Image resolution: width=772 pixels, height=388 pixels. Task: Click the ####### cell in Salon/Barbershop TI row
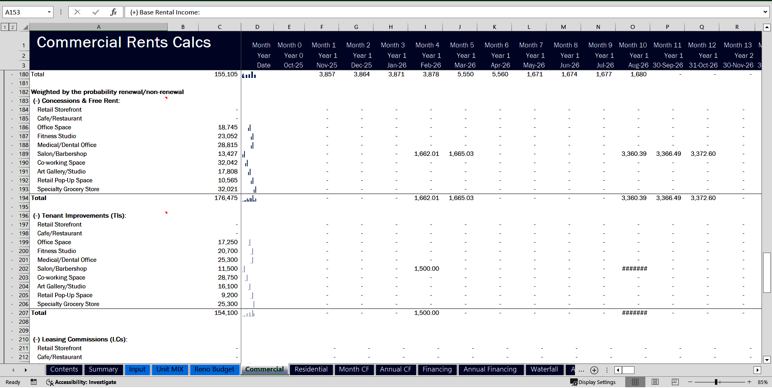(633, 269)
